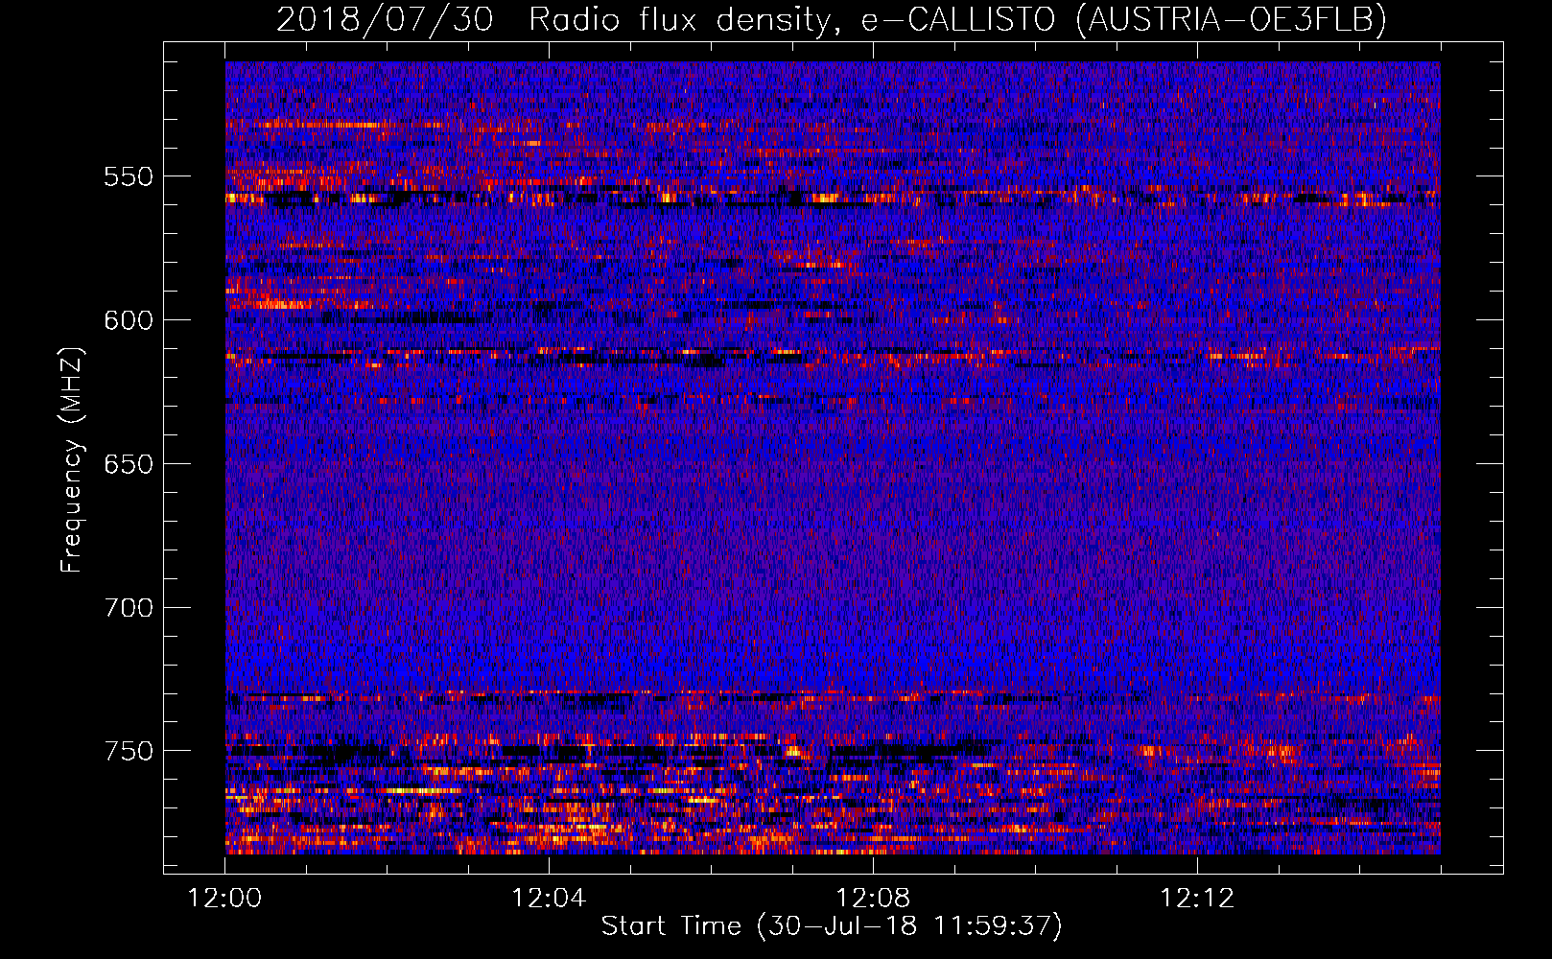Click the 12:12 time tick label
Viewport: 1552px width, 959px height.
coord(1197,899)
